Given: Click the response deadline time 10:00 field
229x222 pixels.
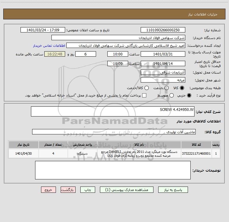Looking at the screenshot, I should click(118, 54).
